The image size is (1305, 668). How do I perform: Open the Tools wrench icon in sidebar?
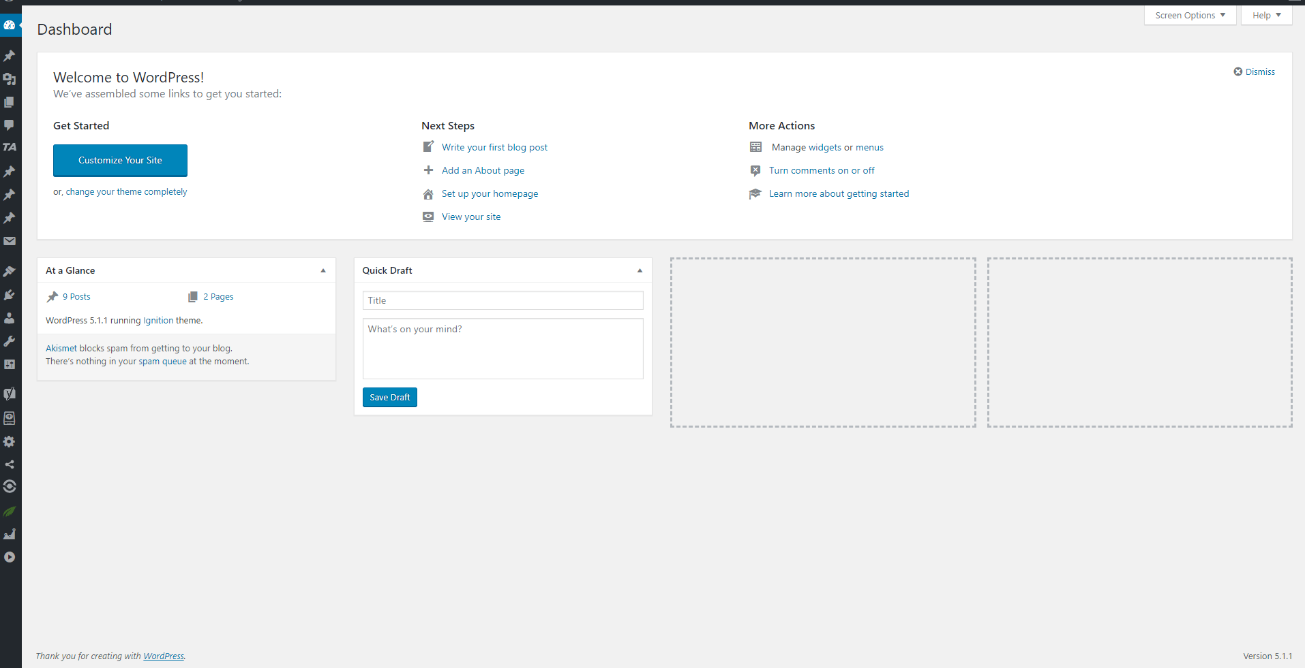click(x=10, y=341)
